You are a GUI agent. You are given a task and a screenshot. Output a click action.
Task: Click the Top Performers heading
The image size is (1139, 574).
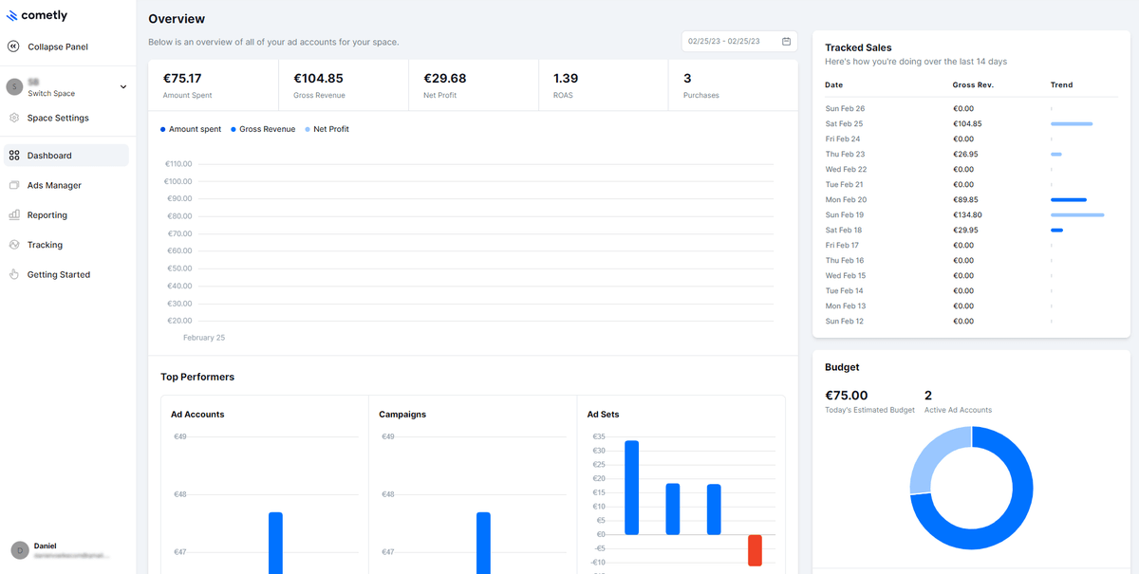pyautogui.click(x=197, y=377)
